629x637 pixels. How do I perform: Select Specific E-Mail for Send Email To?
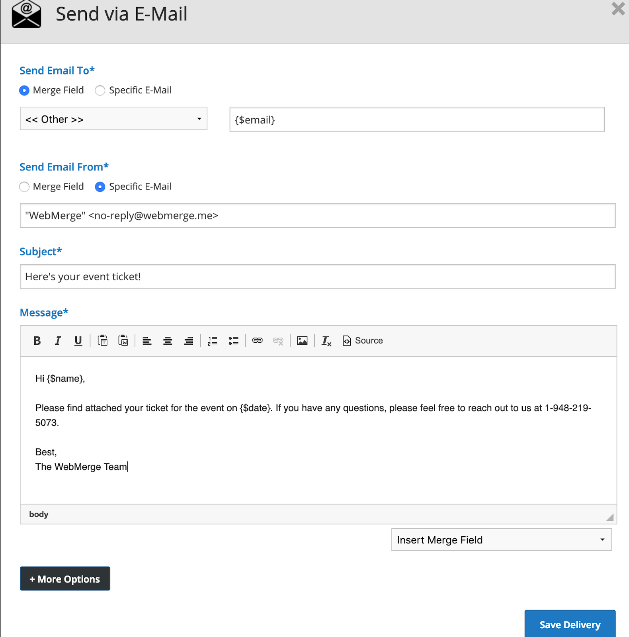pos(100,91)
